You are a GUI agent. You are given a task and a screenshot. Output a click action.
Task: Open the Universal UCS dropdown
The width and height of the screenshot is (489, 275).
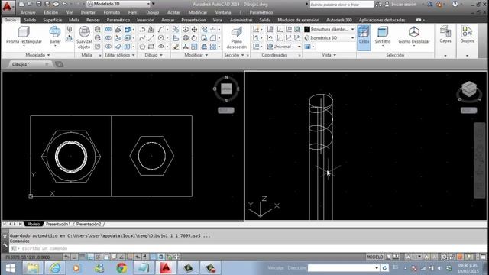[x=283, y=47]
